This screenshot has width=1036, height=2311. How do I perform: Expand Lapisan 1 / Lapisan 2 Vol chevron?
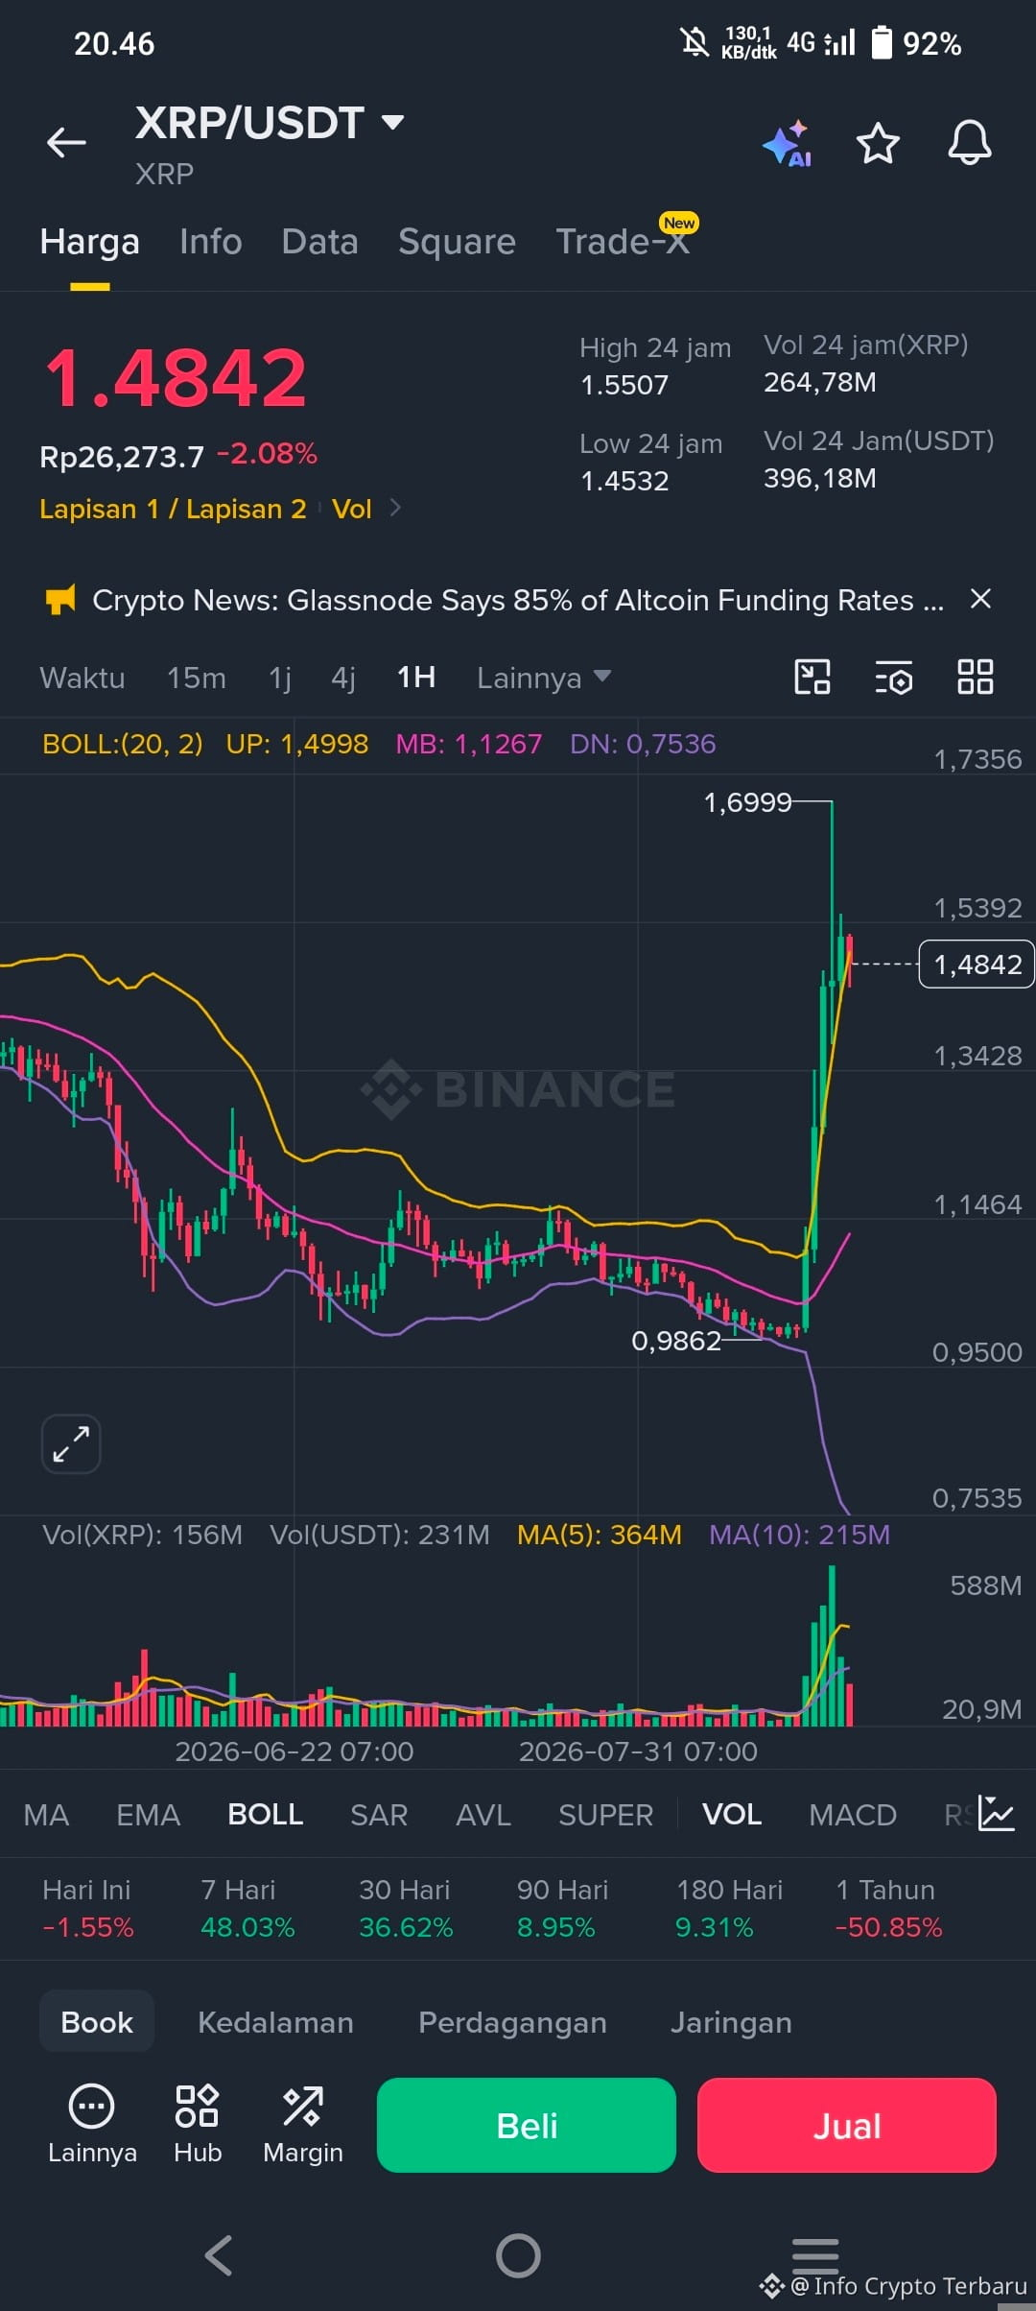(x=395, y=507)
